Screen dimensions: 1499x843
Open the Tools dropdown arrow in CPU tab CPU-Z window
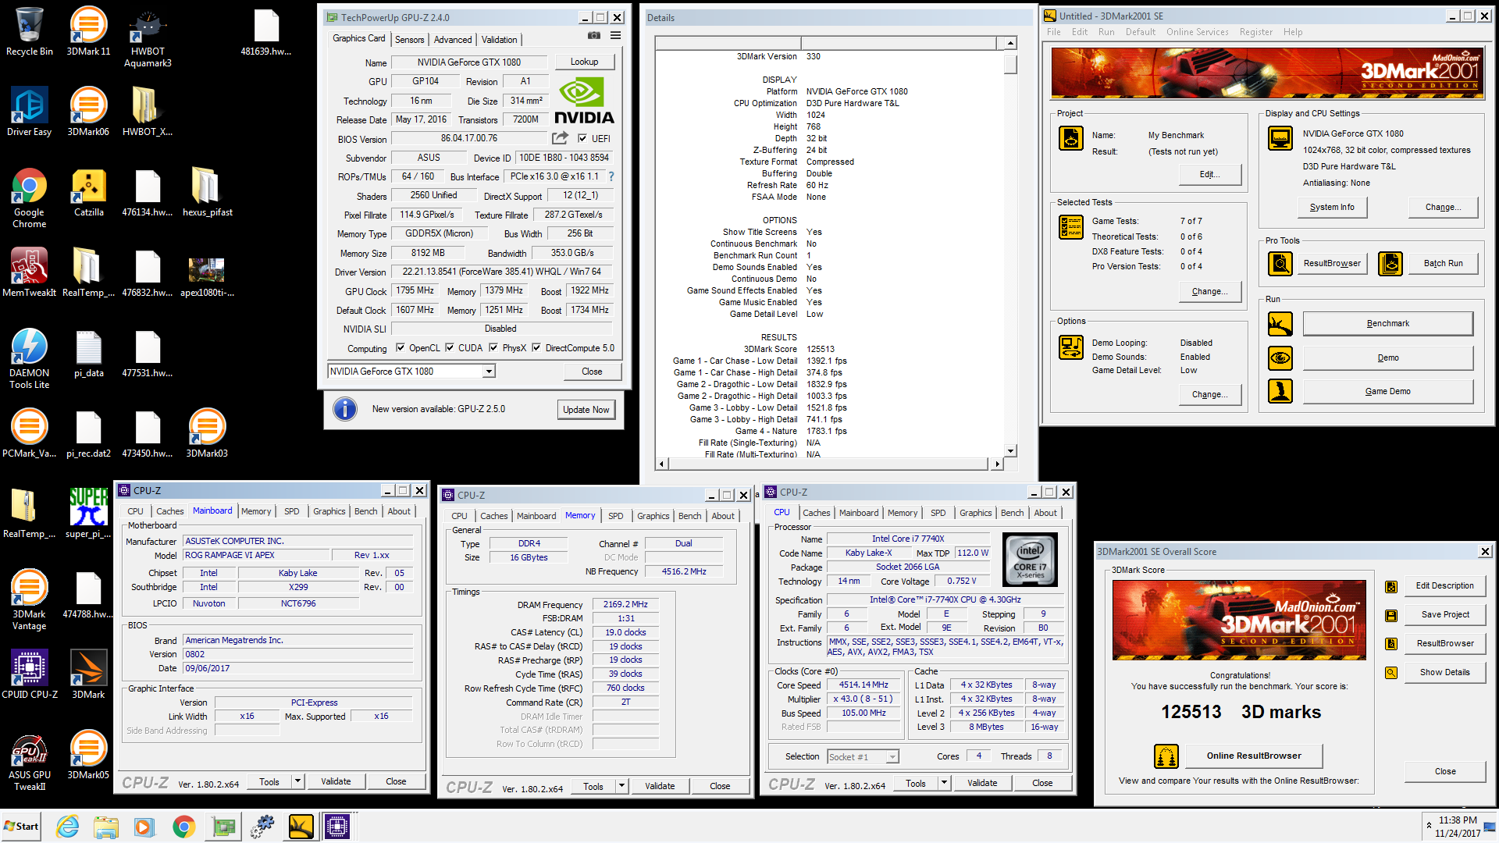tap(944, 783)
